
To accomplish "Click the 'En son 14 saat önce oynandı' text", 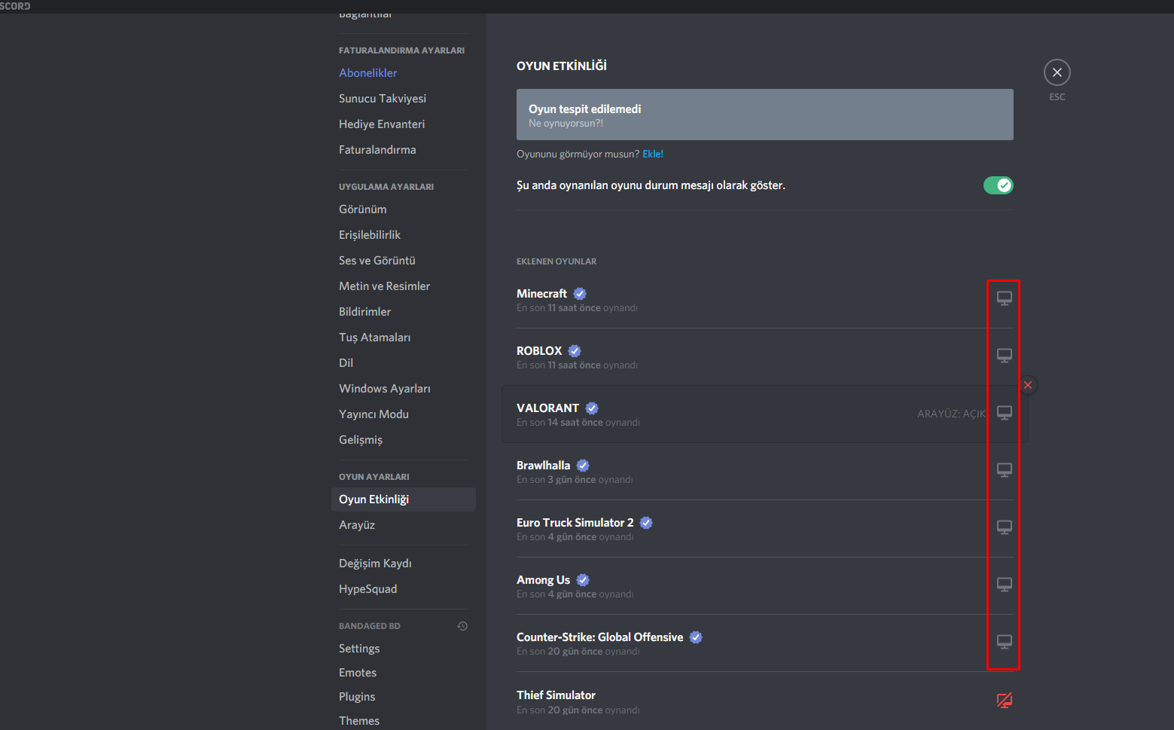I will pos(578,423).
